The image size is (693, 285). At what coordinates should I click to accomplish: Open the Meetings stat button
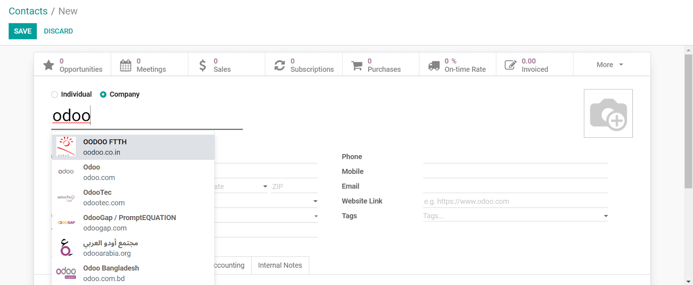point(149,65)
